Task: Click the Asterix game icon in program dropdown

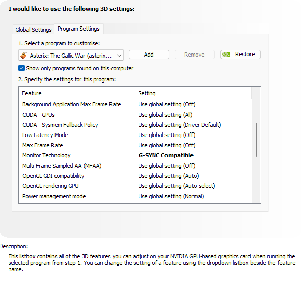Action: [24, 55]
